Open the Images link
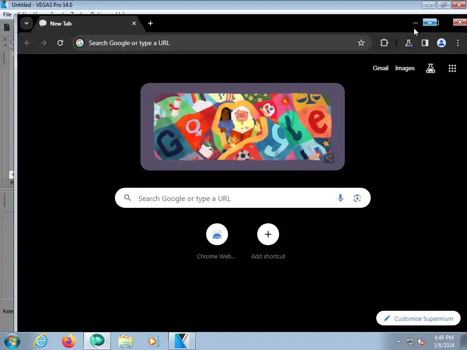467x350 pixels. [x=405, y=68]
